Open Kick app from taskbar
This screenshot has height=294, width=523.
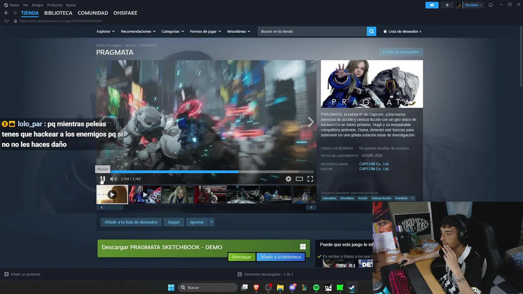(340, 287)
